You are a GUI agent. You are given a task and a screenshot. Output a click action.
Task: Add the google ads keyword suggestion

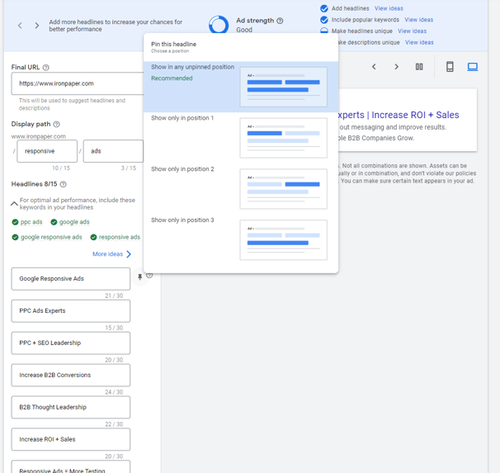click(x=70, y=222)
